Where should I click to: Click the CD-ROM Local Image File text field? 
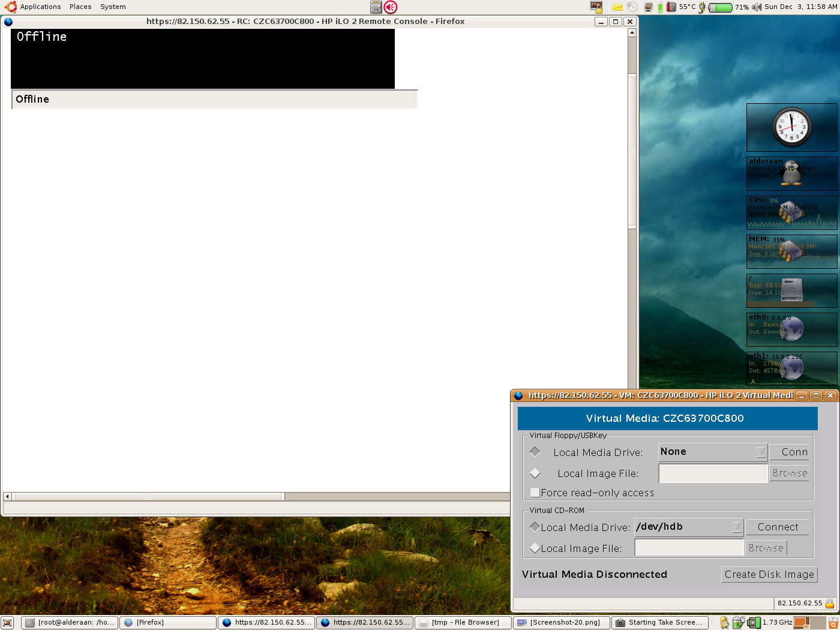click(x=689, y=548)
